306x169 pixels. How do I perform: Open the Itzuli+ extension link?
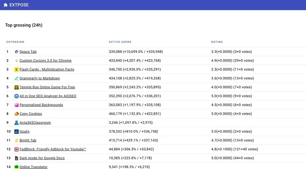[25, 131]
